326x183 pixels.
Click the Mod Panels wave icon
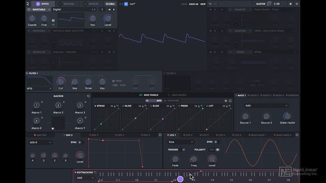click(141, 95)
